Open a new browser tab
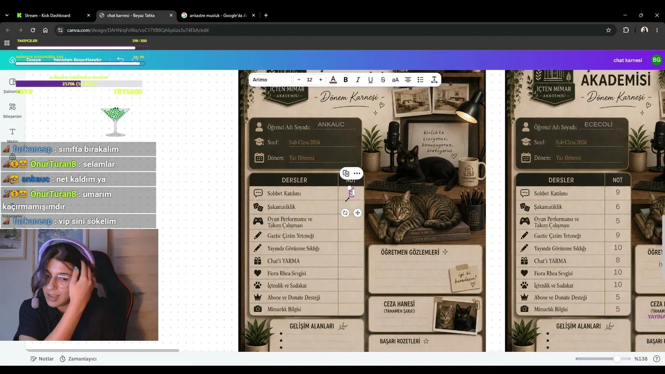The image size is (665, 374). click(x=266, y=16)
